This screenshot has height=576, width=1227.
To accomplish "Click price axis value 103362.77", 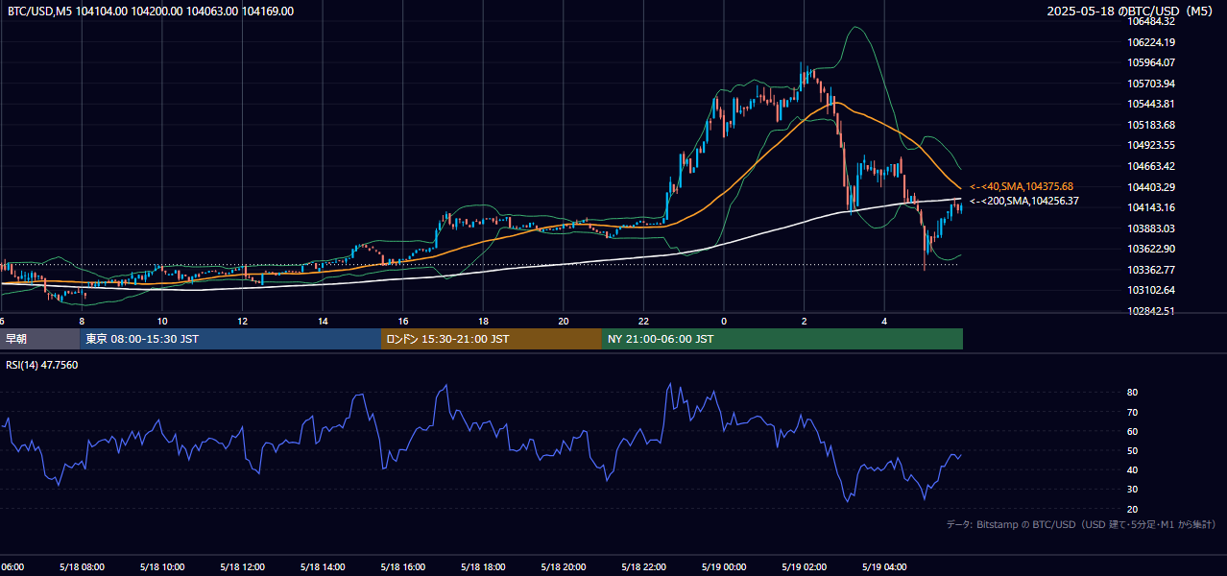I will click(x=1152, y=270).
